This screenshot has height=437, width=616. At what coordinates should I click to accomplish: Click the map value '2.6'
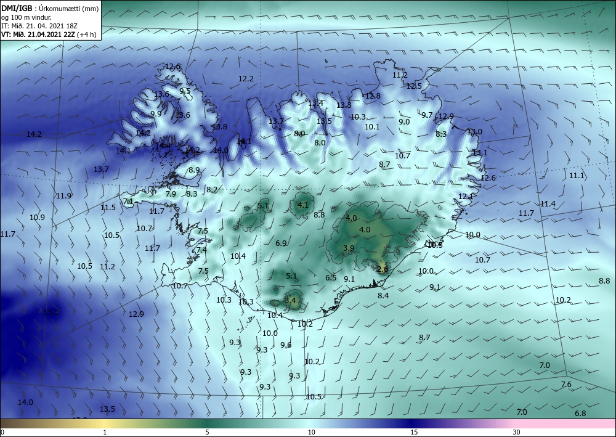pyautogui.click(x=383, y=269)
